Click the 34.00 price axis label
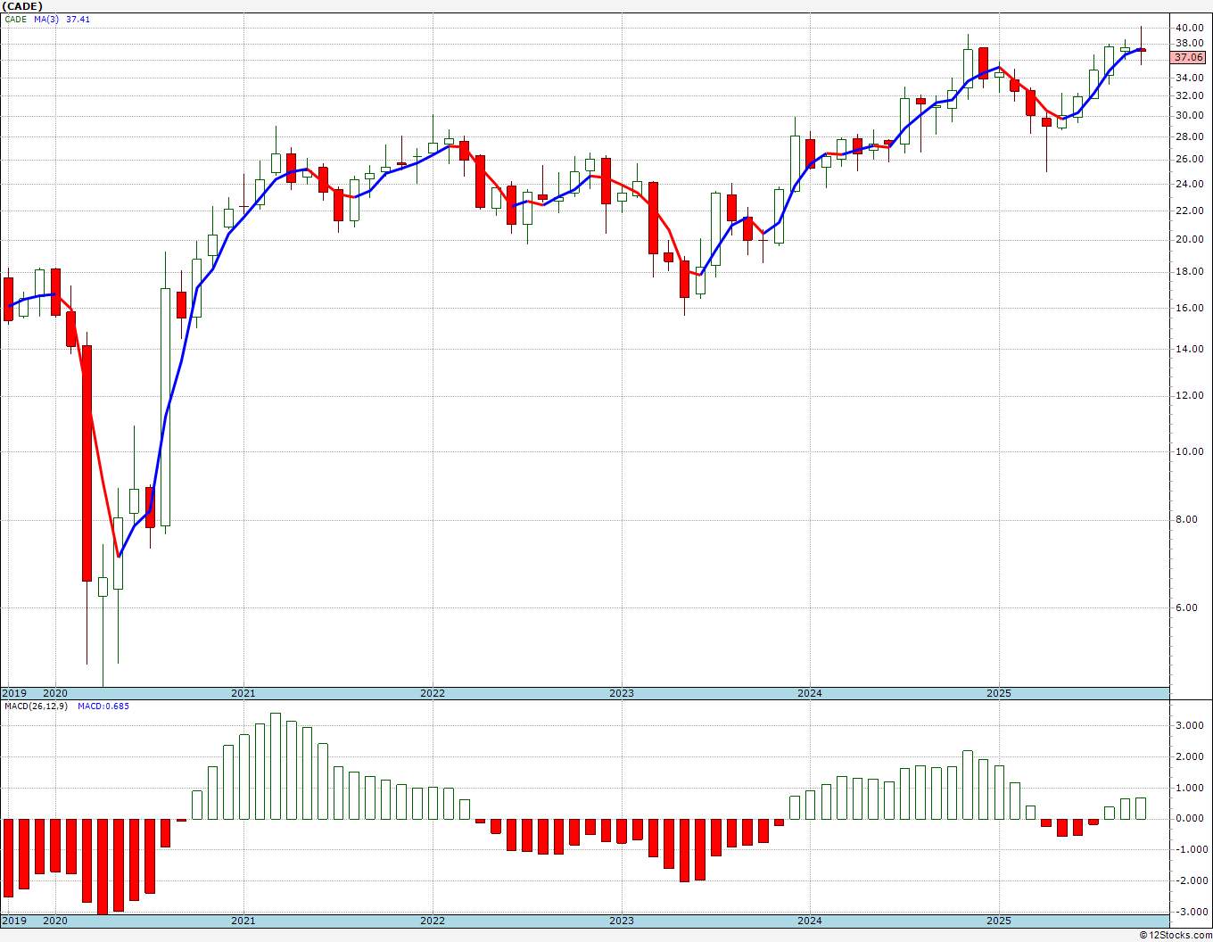Screen dimensions: 1213x942 [1189, 78]
